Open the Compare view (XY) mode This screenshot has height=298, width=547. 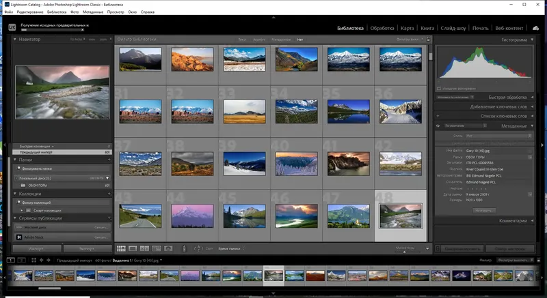click(x=144, y=249)
